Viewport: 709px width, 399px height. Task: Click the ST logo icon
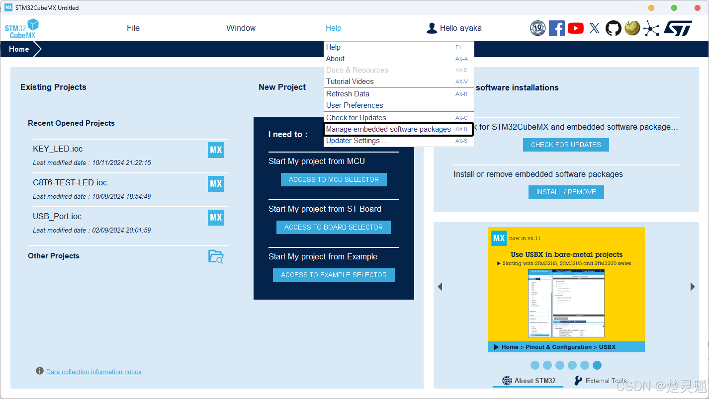(x=677, y=28)
